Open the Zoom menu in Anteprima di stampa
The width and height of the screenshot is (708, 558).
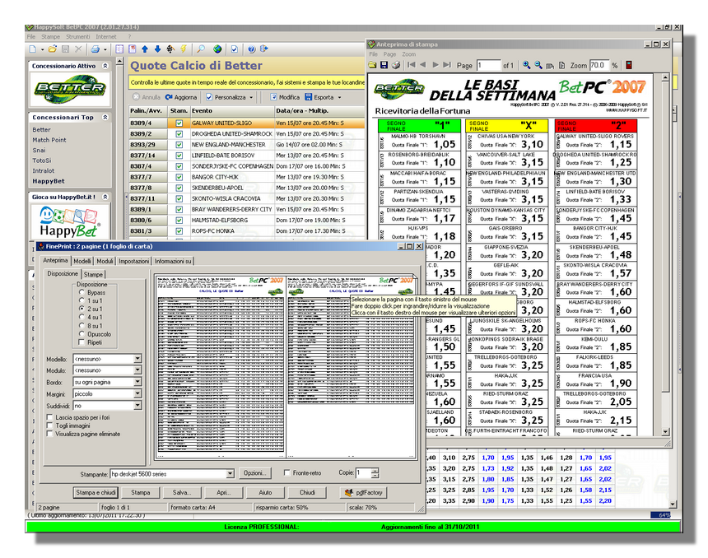408,54
